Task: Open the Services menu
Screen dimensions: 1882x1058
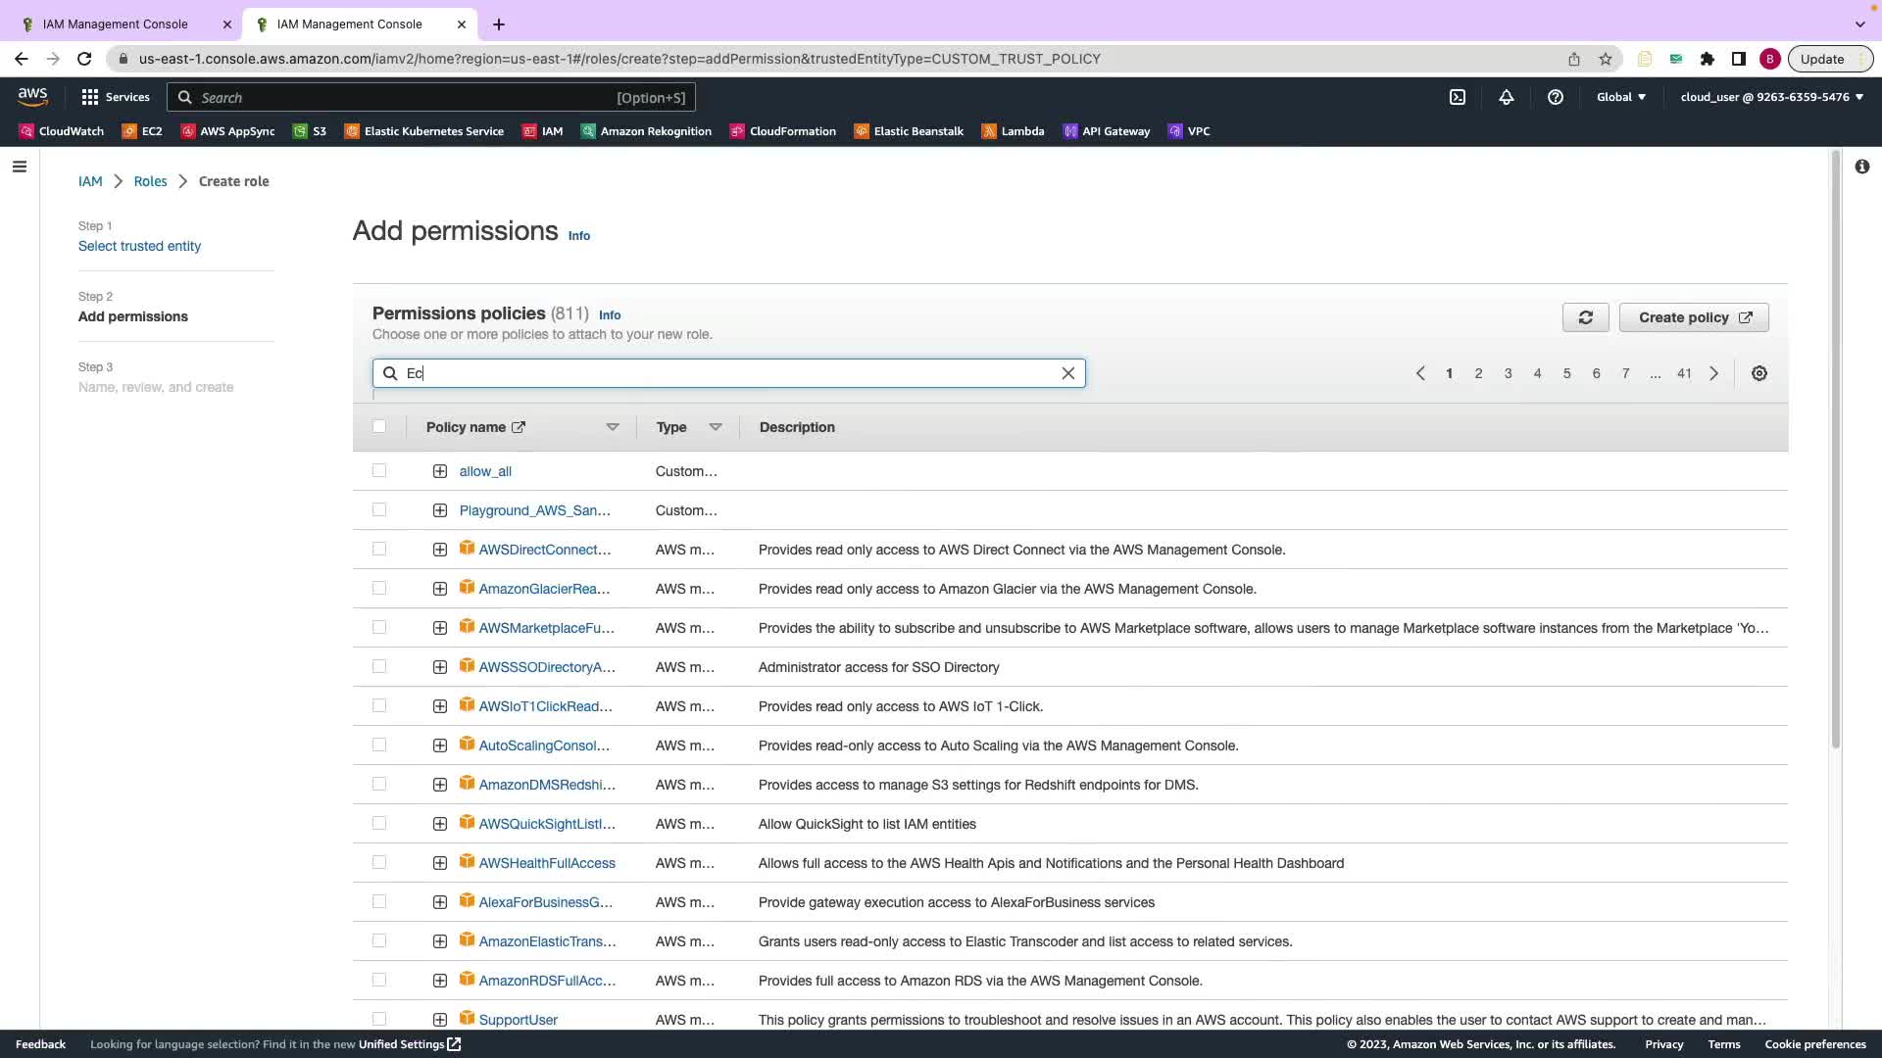Action: click(116, 97)
